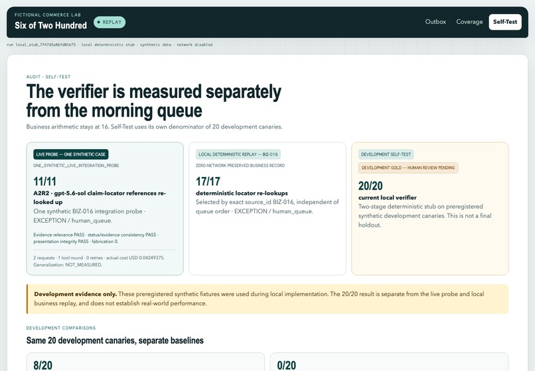Click the 20/20 score value

[370, 186]
